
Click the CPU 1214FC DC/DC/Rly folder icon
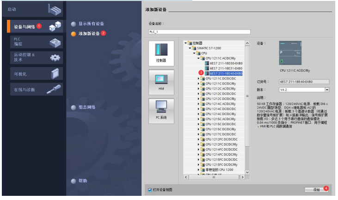(203, 154)
